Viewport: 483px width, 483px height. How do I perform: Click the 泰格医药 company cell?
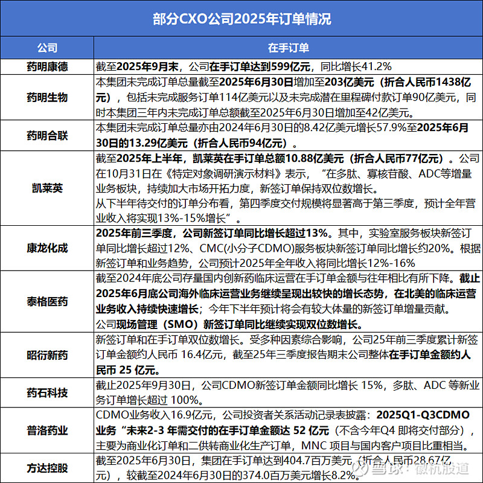click(47, 301)
